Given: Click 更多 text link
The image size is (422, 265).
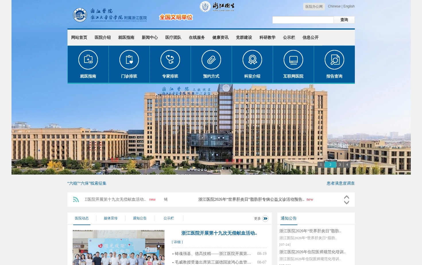Looking at the screenshot, I should point(258,219).
